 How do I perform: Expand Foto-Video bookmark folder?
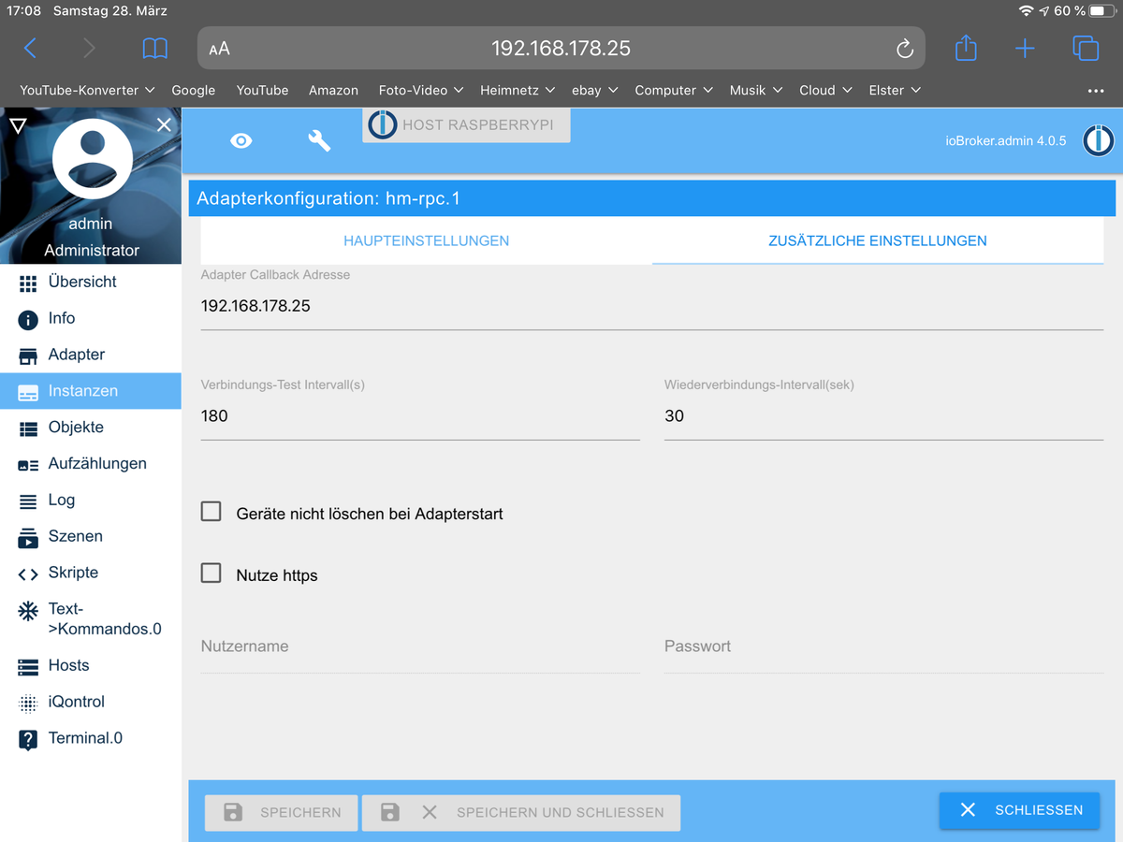pyautogui.click(x=420, y=91)
